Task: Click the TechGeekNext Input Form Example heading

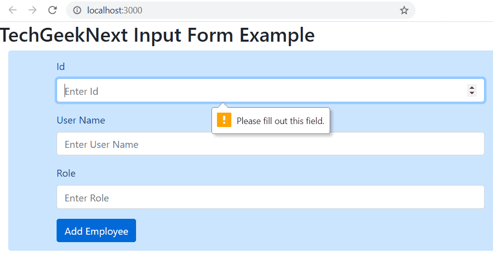Action: [157, 35]
